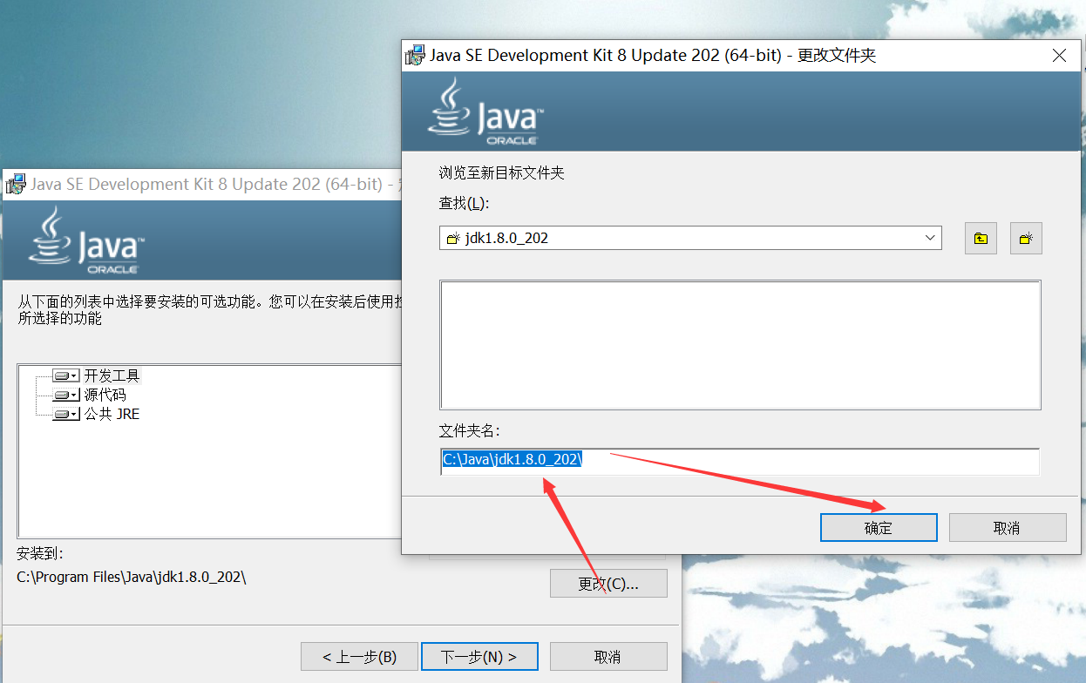The height and width of the screenshot is (683, 1086).
Task: Select 公共 JRE in the feature tree
Action: 112,414
